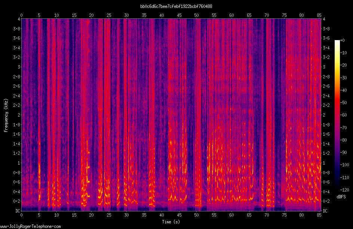Click the "85" tick on the bottom time axis
This screenshot has width=353, height=229.
pyautogui.click(x=319, y=215)
